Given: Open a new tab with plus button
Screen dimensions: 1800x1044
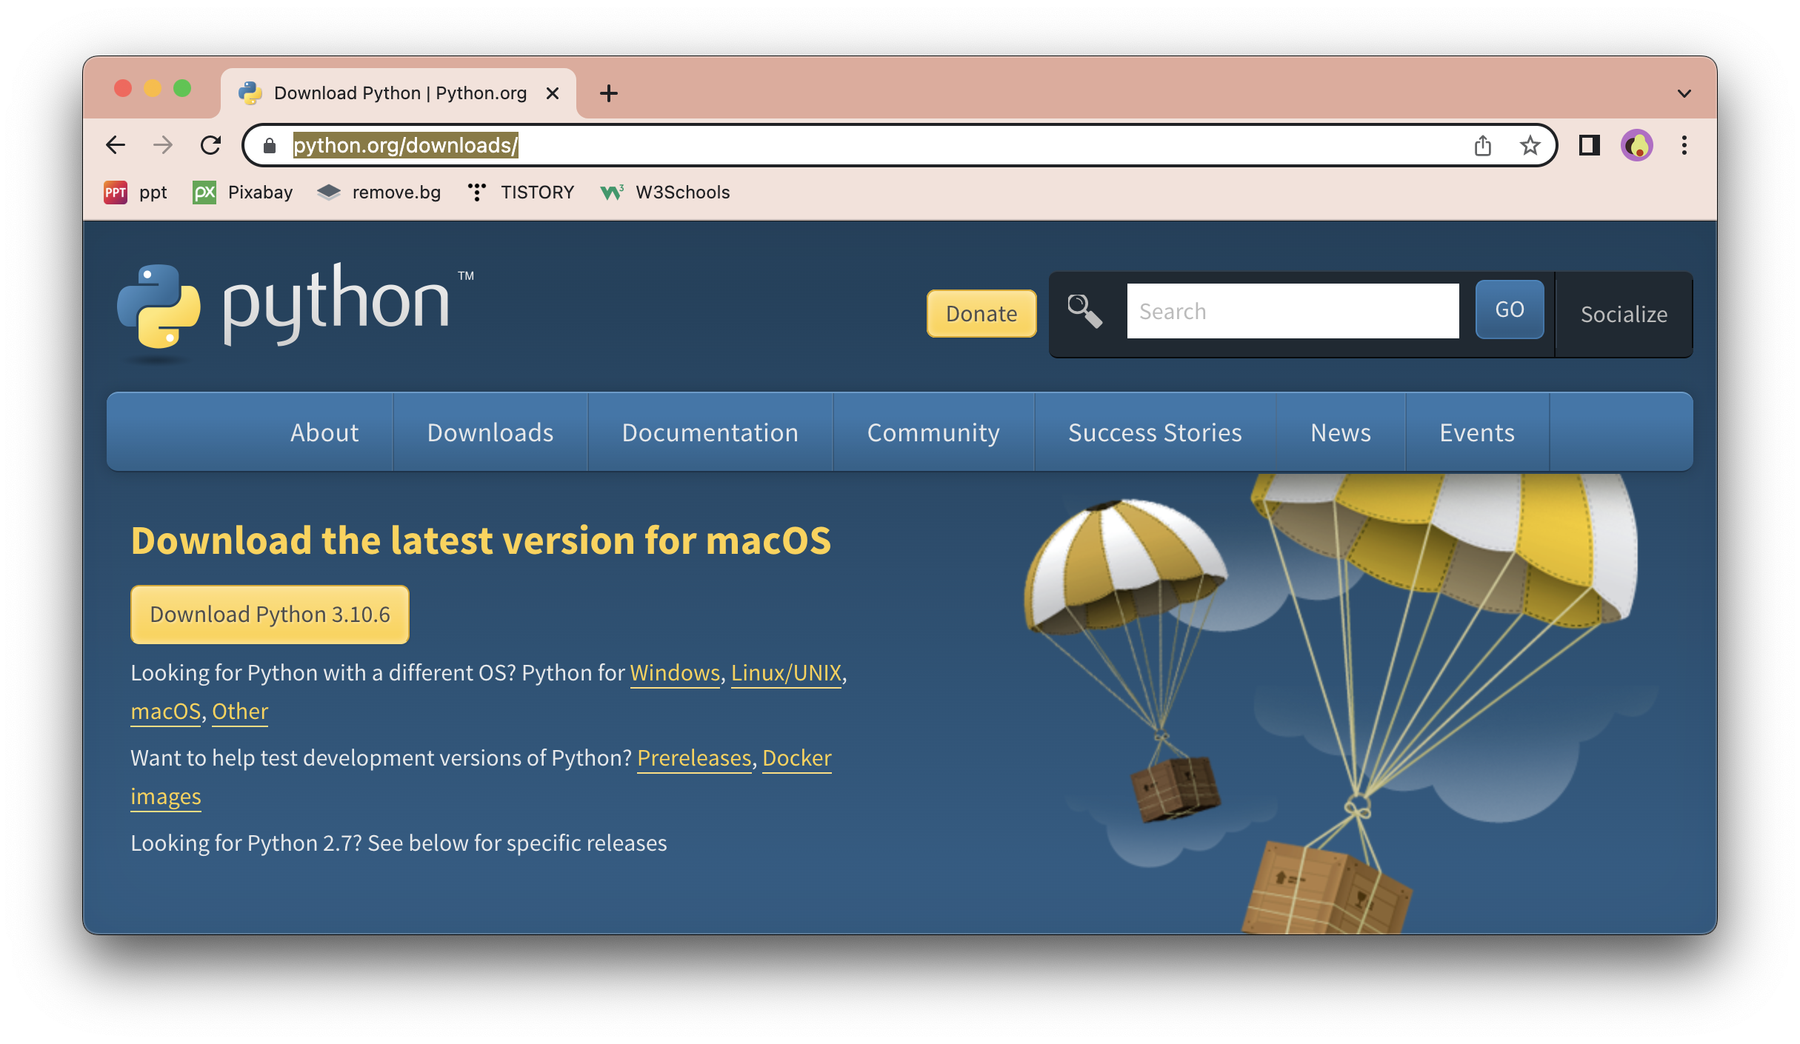Looking at the screenshot, I should (x=608, y=93).
